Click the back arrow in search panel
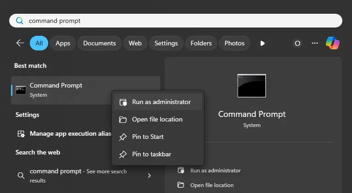The image size is (352, 193). coord(20,43)
